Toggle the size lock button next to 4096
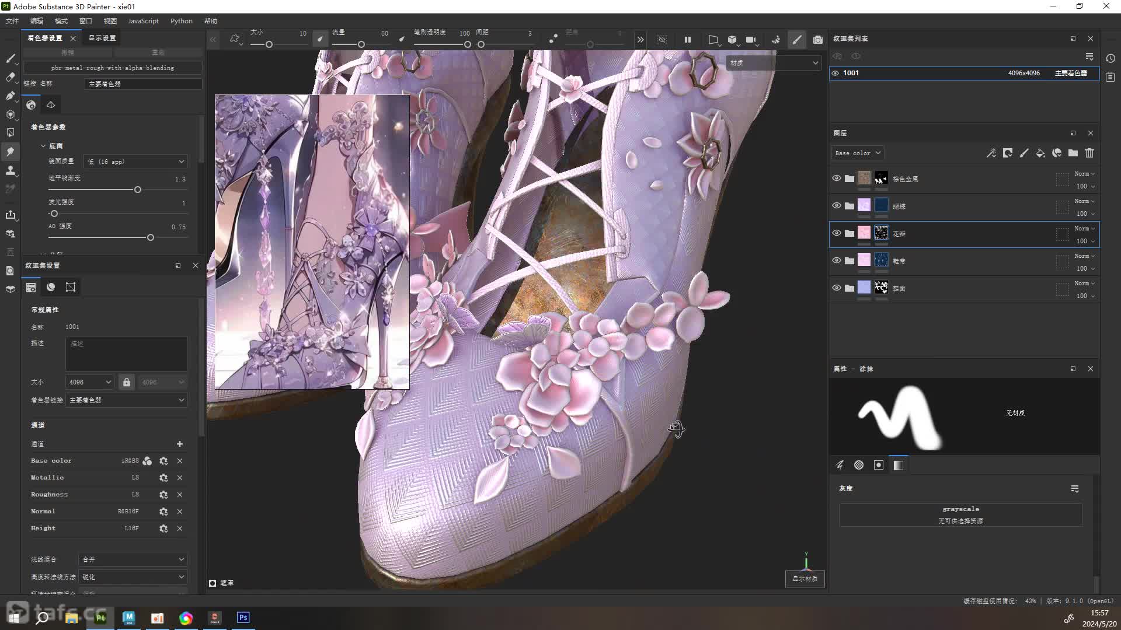Viewport: 1121px width, 630px height. (127, 382)
